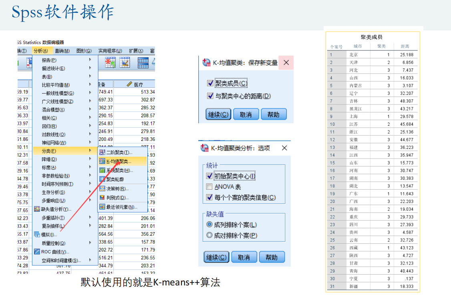Screen dimensions: 451x299
Task: Click the toolbar icon with the red asterisk
Action: pos(110,62)
